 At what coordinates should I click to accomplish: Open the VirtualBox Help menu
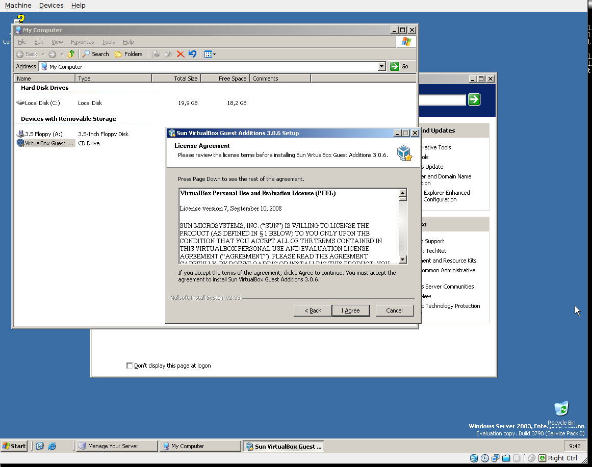tap(78, 5)
